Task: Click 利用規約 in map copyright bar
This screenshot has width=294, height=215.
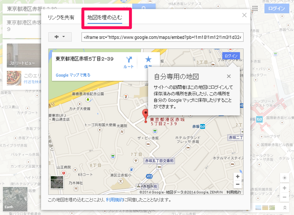Action: click(233, 192)
